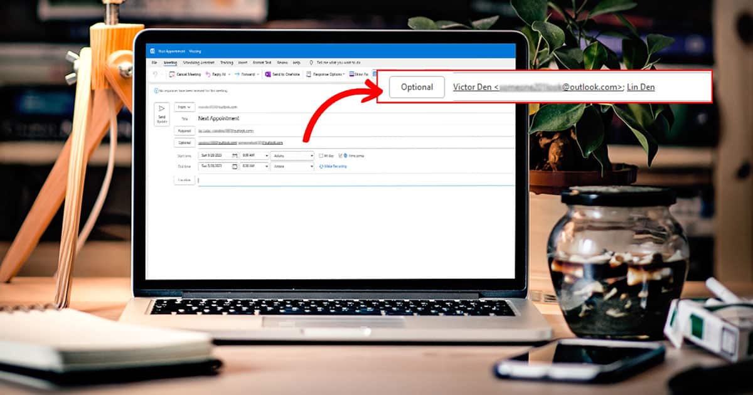Expand the Response Options dropdown

(x=344, y=74)
